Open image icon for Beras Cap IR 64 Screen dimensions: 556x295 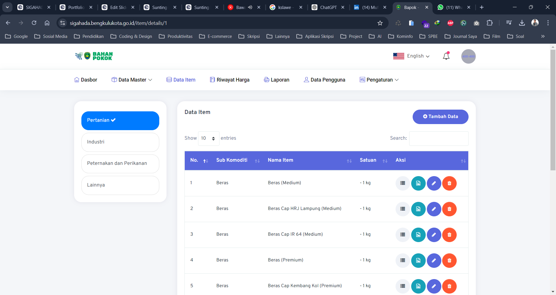[x=418, y=235]
